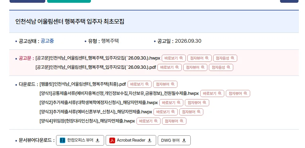The width and height of the screenshot is (305, 148).
Task: Open 점자뷰어 for the 공고문 hwpx file
Action: pyautogui.click(x=199, y=58)
